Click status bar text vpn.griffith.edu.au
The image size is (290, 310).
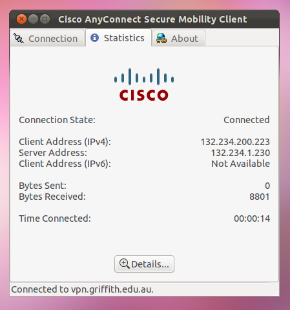coord(112,289)
